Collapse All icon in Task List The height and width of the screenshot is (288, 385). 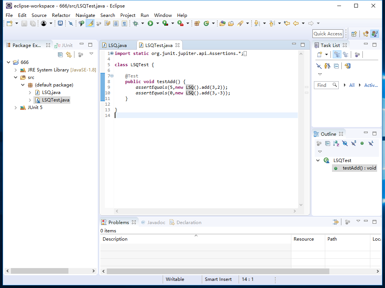click(x=336, y=66)
